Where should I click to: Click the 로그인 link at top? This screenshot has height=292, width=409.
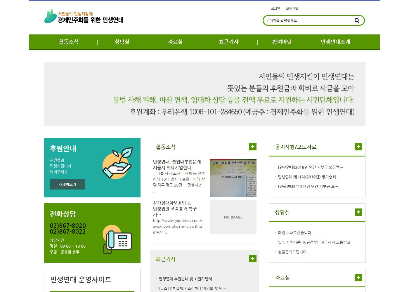coord(275,8)
